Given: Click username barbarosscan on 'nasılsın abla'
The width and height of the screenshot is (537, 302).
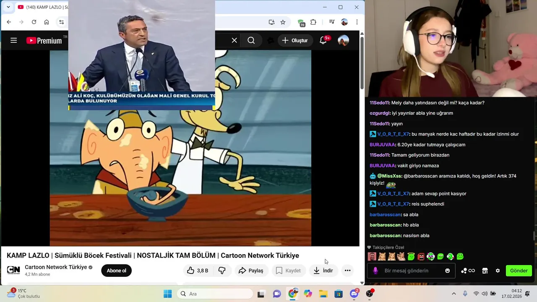Looking at the screenshot, I should pyautogui.click(x=385, y=235).
